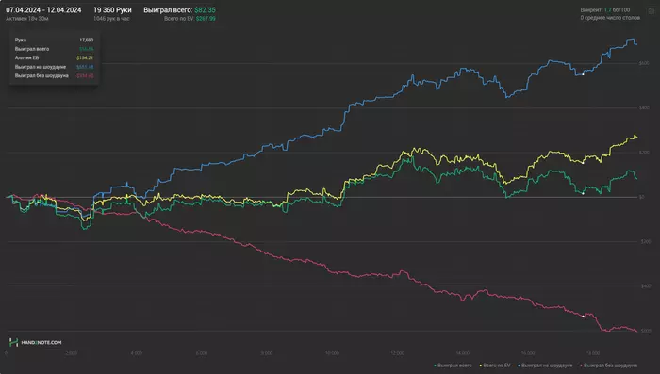Click the white marker on red non-showdown line
Viewport: 660px width, 374px height.
tap(583, 317)
